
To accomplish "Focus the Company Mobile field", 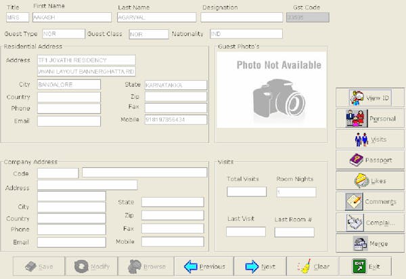I will tap(173, 242).
